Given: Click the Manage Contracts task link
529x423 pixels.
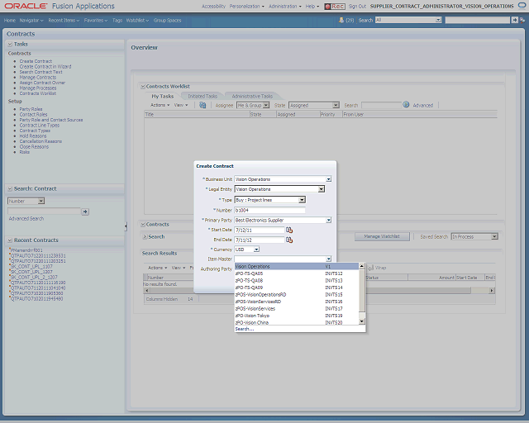Looking at the screenshot, I should [x=38, y=78].
